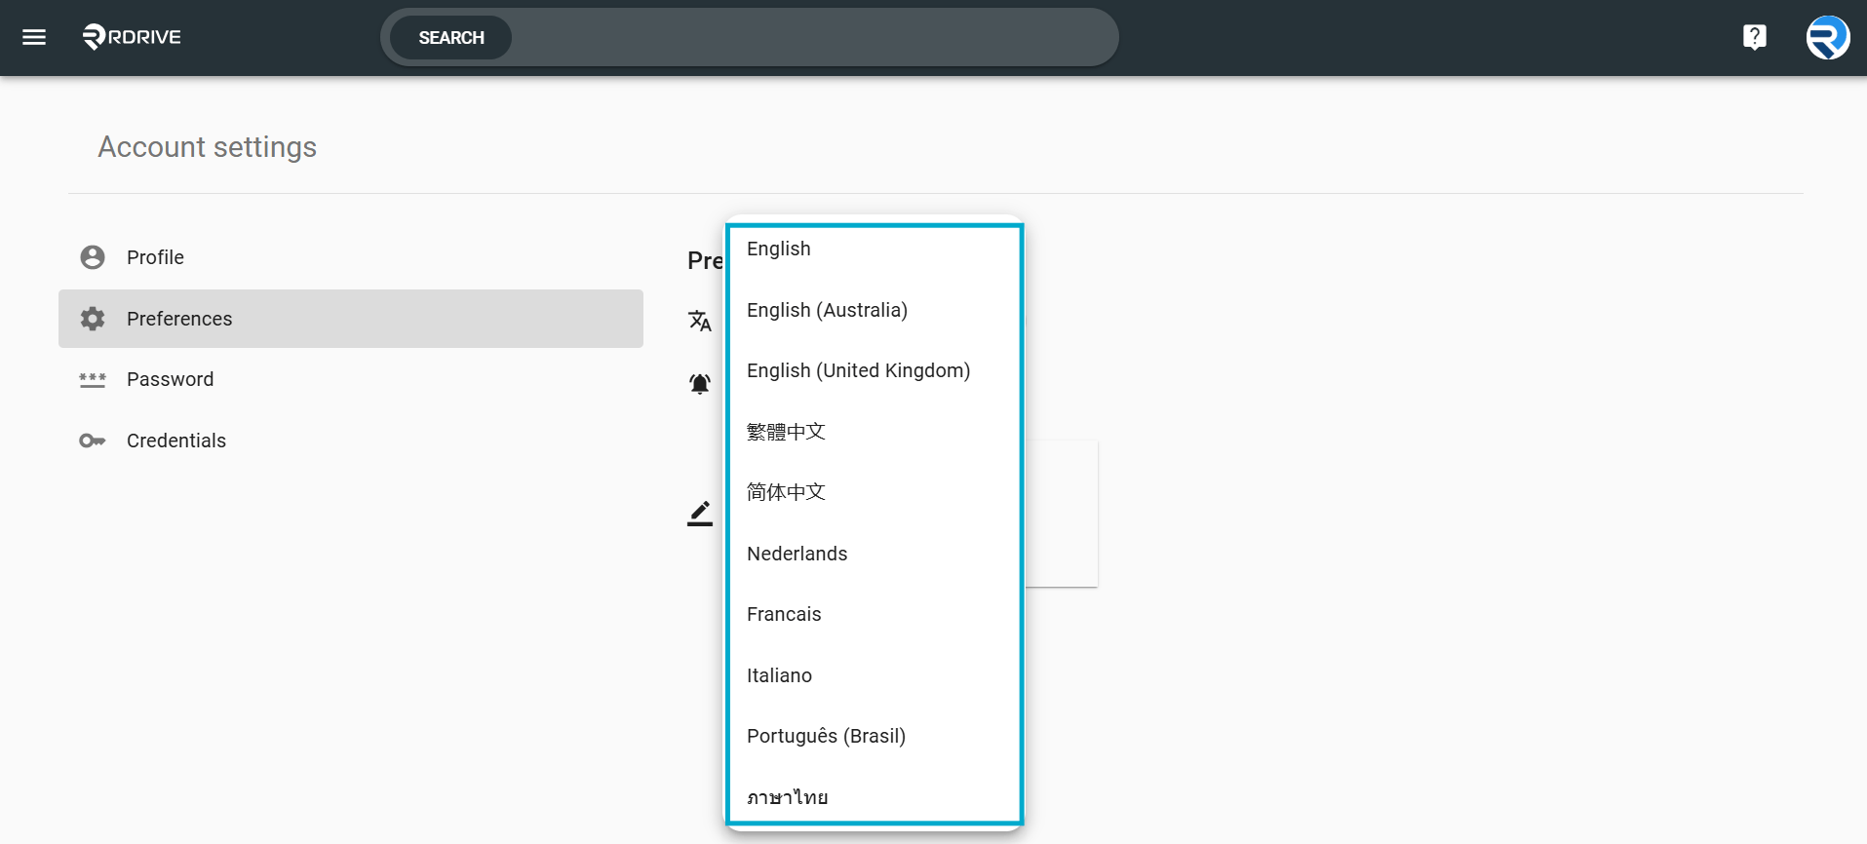Screen dimensions: 1867x844
Task: Click the notification bell icon
Action: (x=700, y=383)
